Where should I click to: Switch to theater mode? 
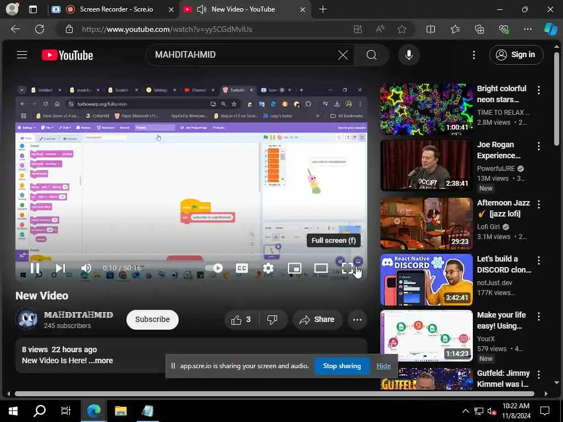pyautogui.click(x=321, y=268)
